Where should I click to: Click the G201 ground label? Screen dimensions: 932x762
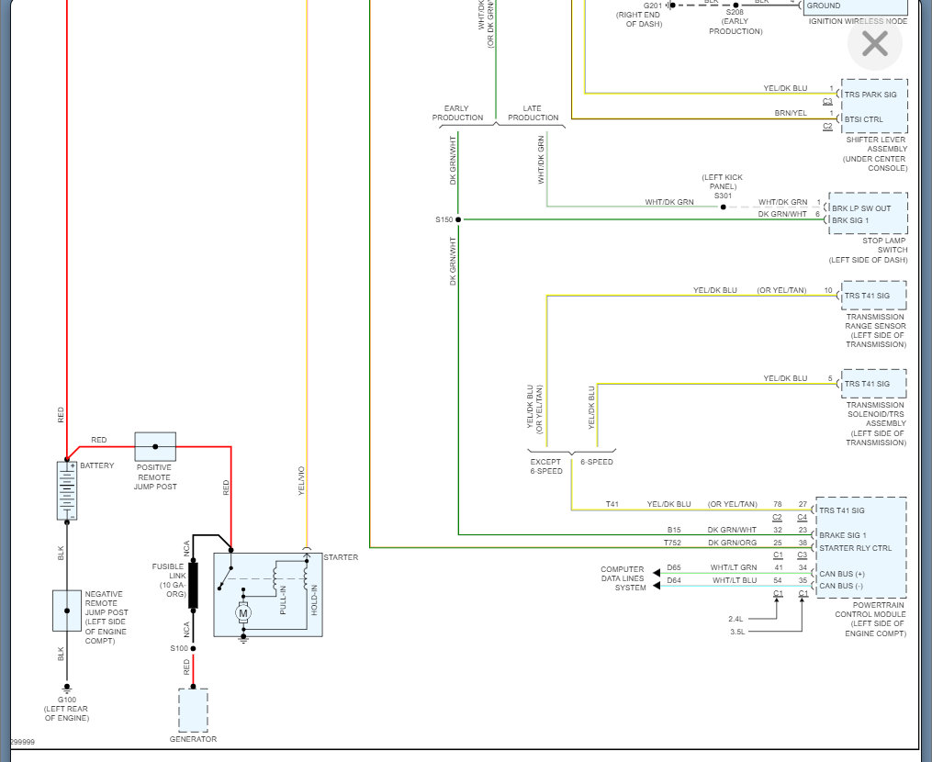653,6
